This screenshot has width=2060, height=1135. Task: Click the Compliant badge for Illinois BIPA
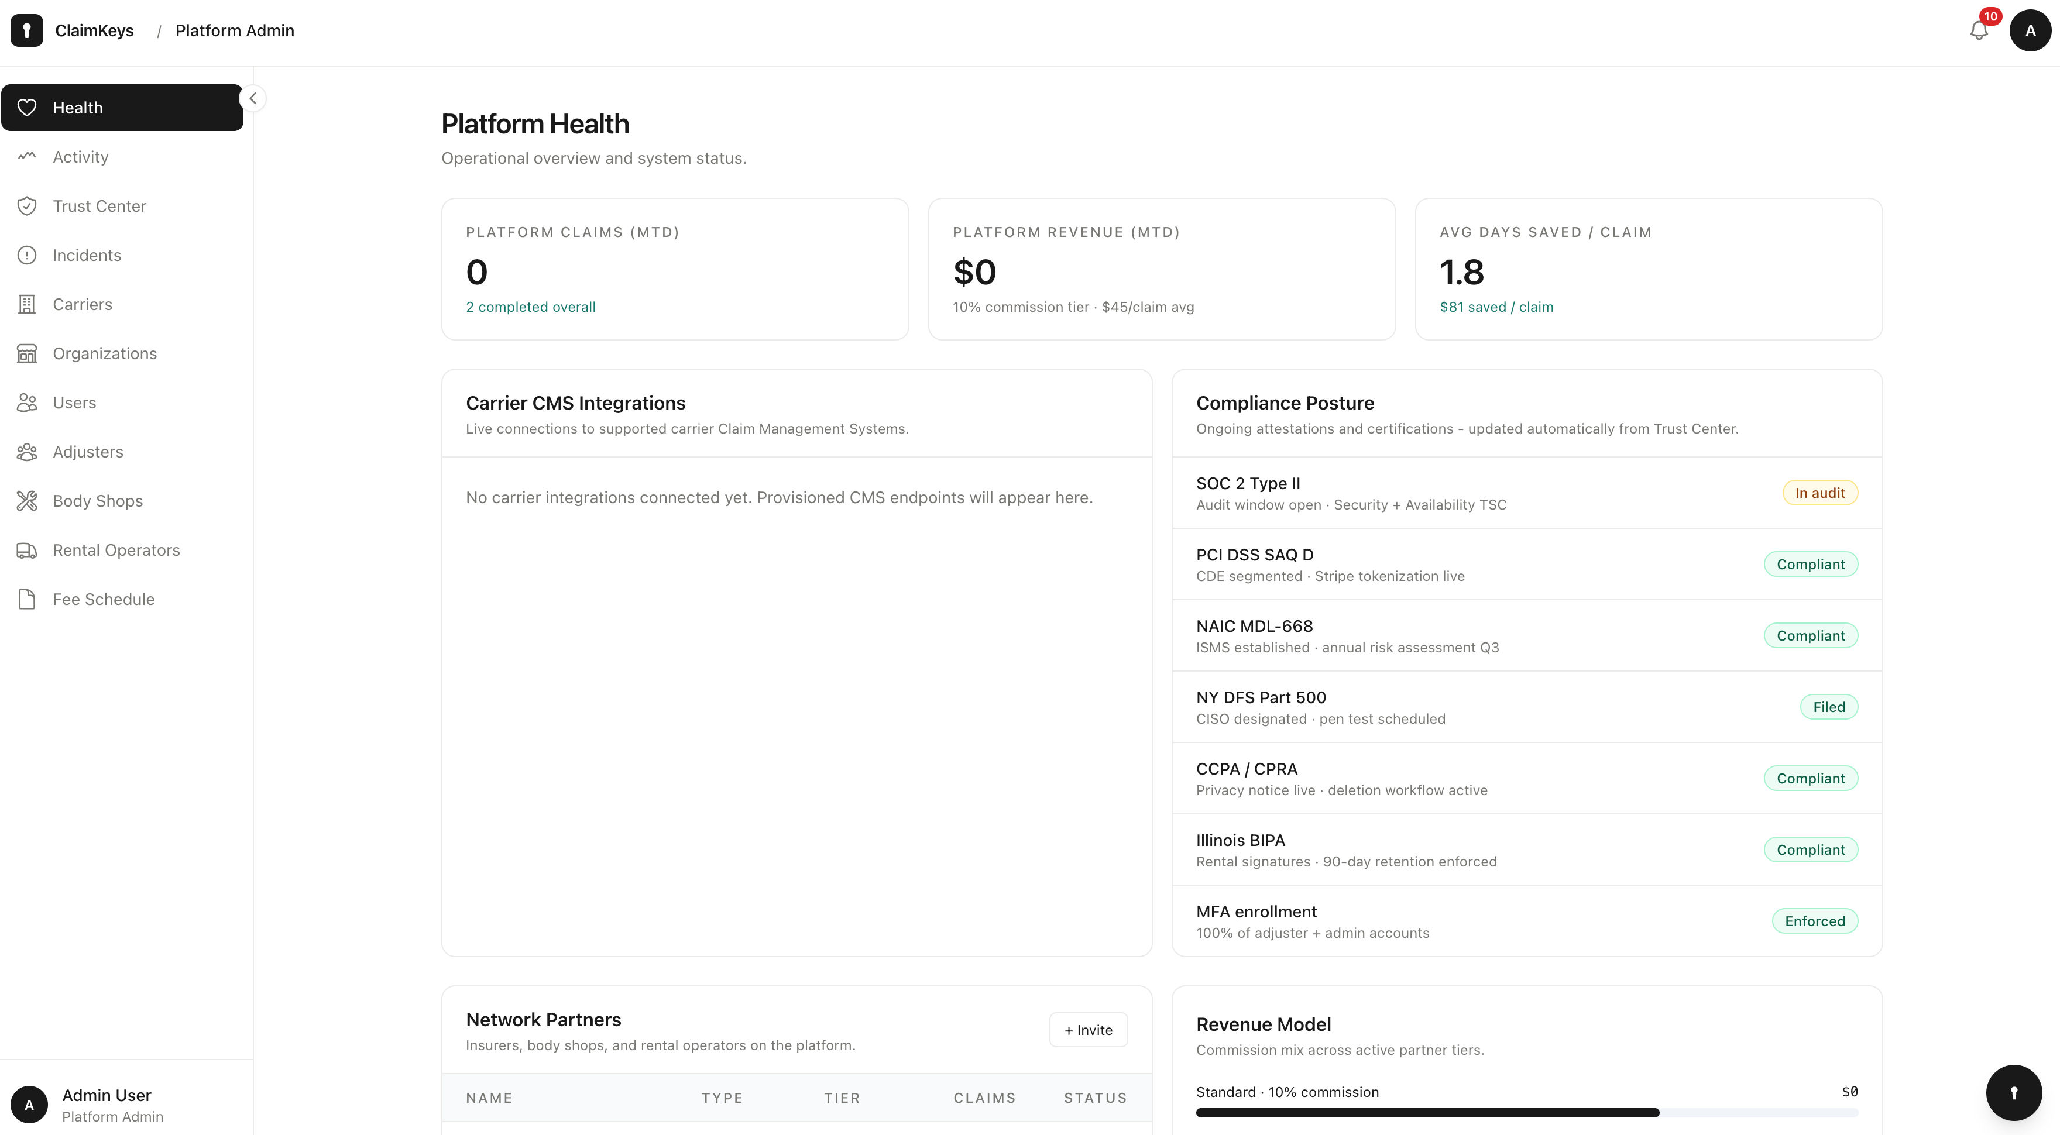point(1811,849)
